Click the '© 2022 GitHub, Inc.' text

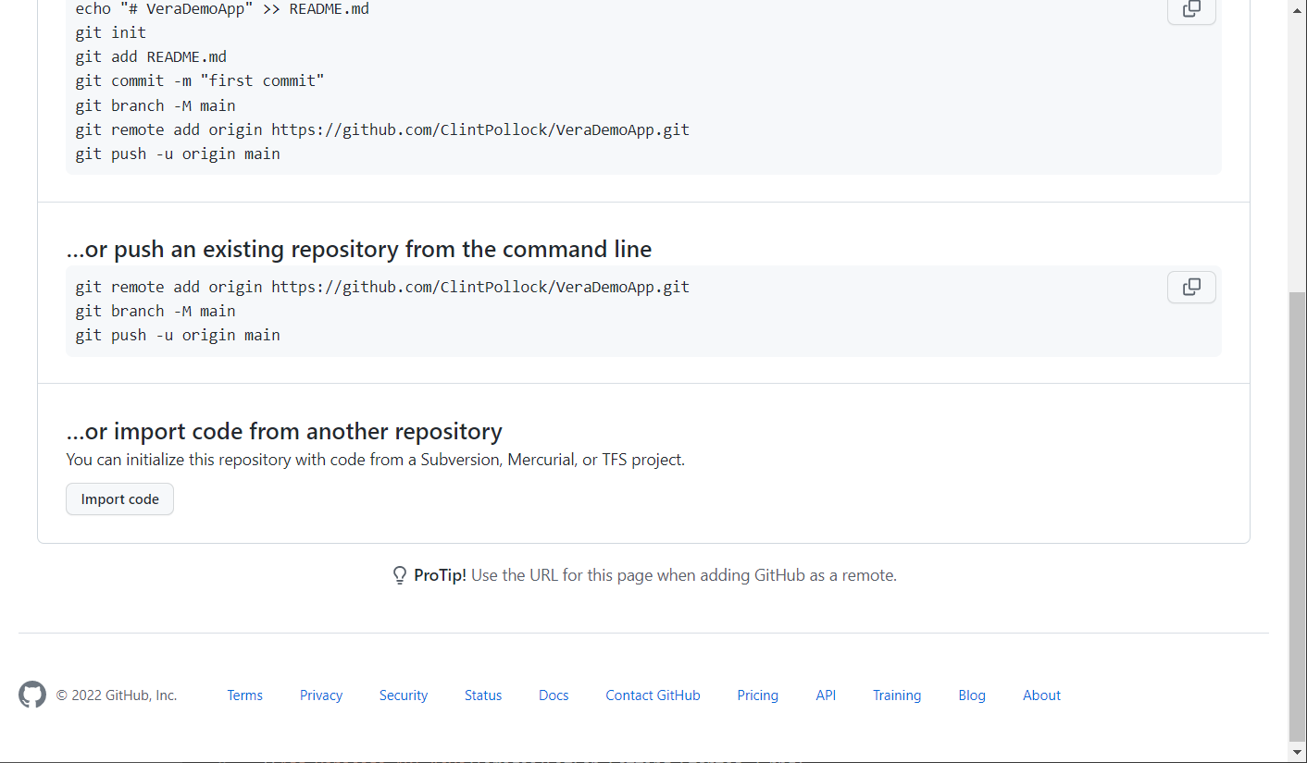117,695
